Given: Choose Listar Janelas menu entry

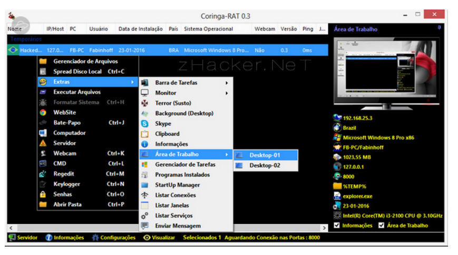Looking at the screenshot, I should point(186,205).
